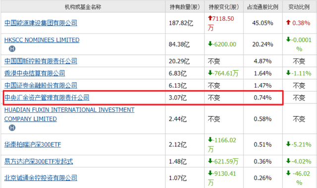The image size is (317, 188).
Task: Open 北京诚通金控投资有限公司 link
Action: (41, 178)
